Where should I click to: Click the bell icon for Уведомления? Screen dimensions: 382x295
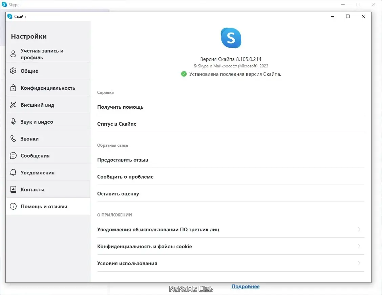point(13,172)
